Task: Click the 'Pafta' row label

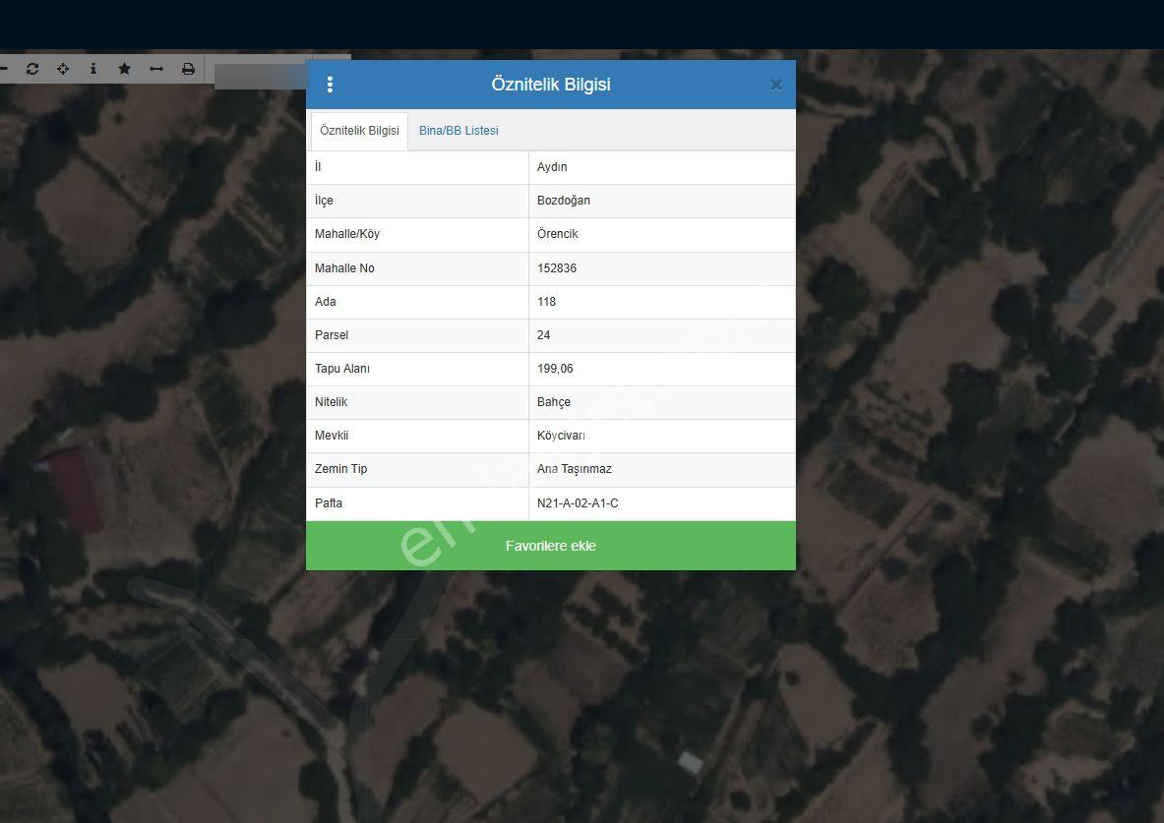Action: (328, 502)
